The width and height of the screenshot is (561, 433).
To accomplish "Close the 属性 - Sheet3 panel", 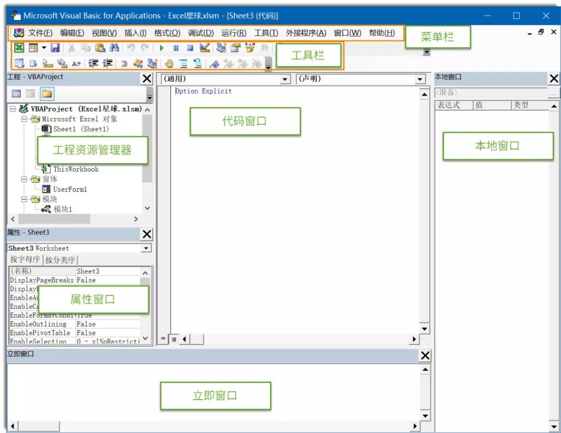I will (146, 234).
